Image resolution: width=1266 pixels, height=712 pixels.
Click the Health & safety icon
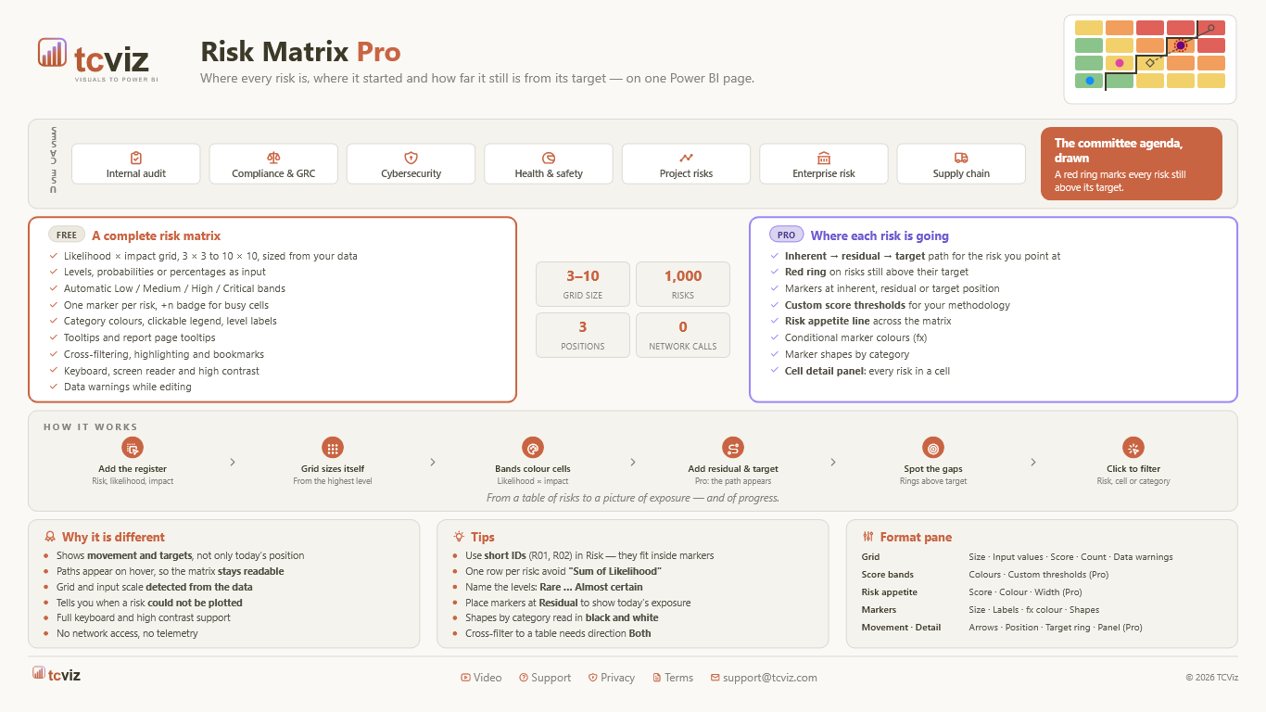coord(549,158)
